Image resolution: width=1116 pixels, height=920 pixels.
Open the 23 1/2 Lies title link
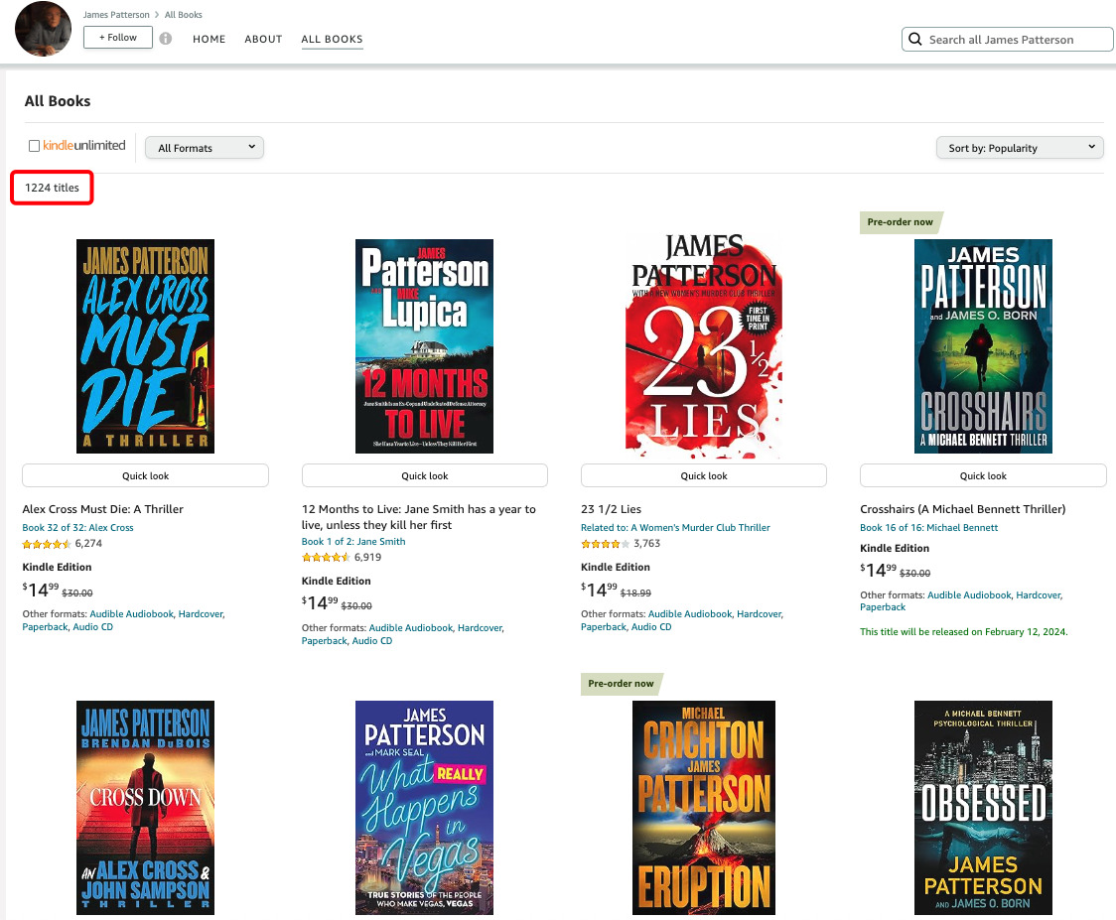pyautogui.click(x=611, y=509)
